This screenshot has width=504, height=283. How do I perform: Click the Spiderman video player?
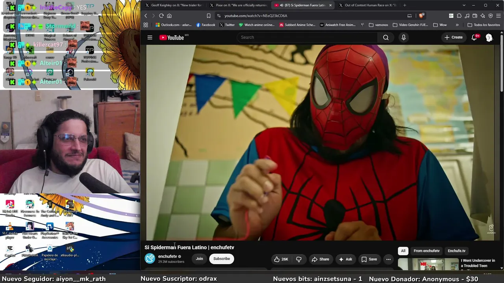tap(320, 142)
